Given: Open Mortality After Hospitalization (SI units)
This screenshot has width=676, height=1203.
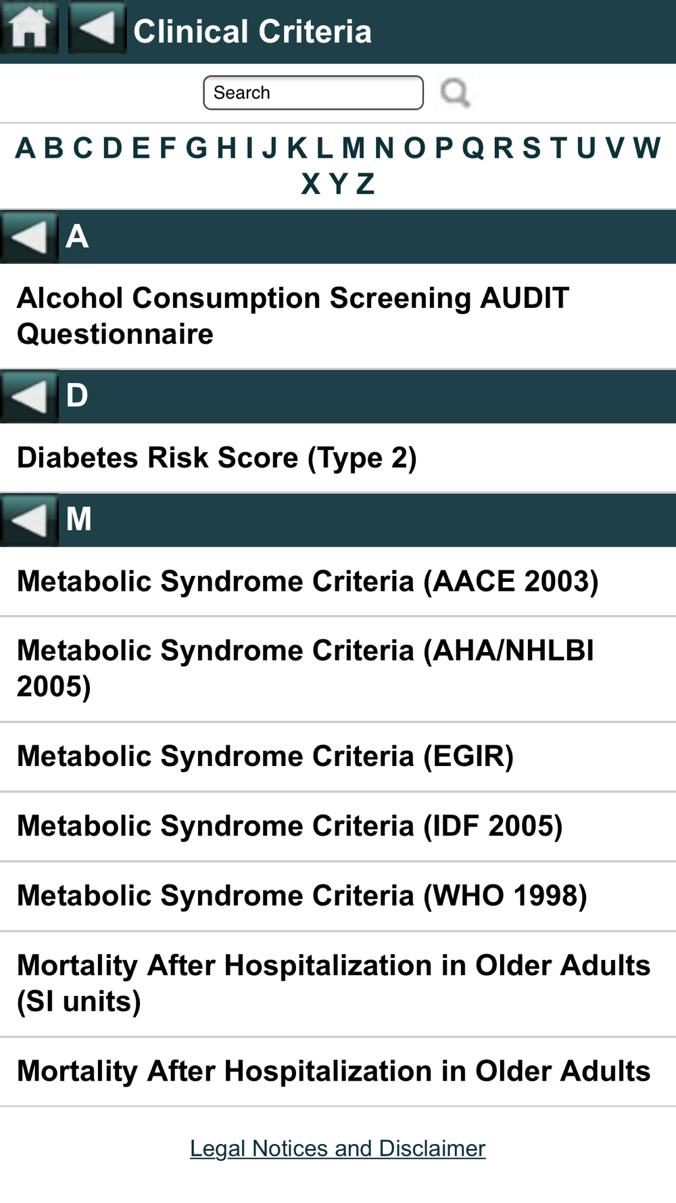Looking at the screenshot, I should [x=338, y=984].
